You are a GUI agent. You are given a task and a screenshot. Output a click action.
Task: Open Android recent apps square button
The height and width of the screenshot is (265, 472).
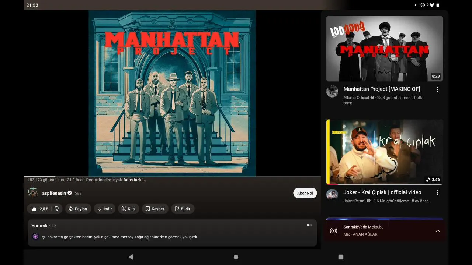(x=341, y=257)
